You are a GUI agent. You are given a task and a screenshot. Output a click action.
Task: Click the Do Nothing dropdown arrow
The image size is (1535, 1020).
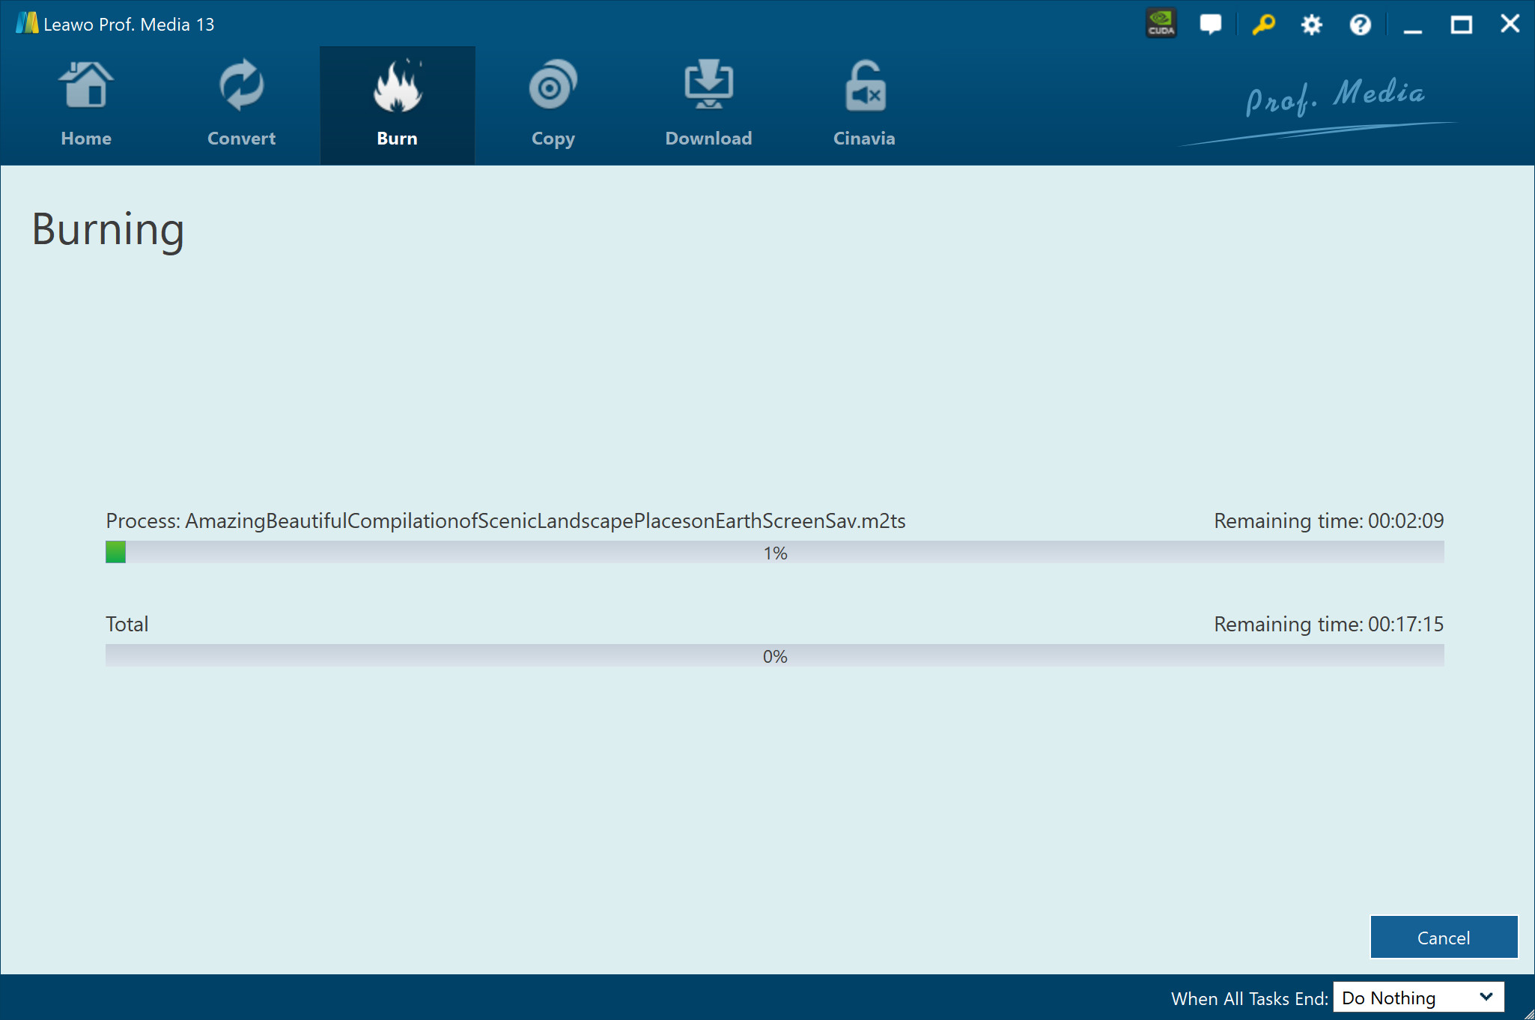[x=1486, y=997]
